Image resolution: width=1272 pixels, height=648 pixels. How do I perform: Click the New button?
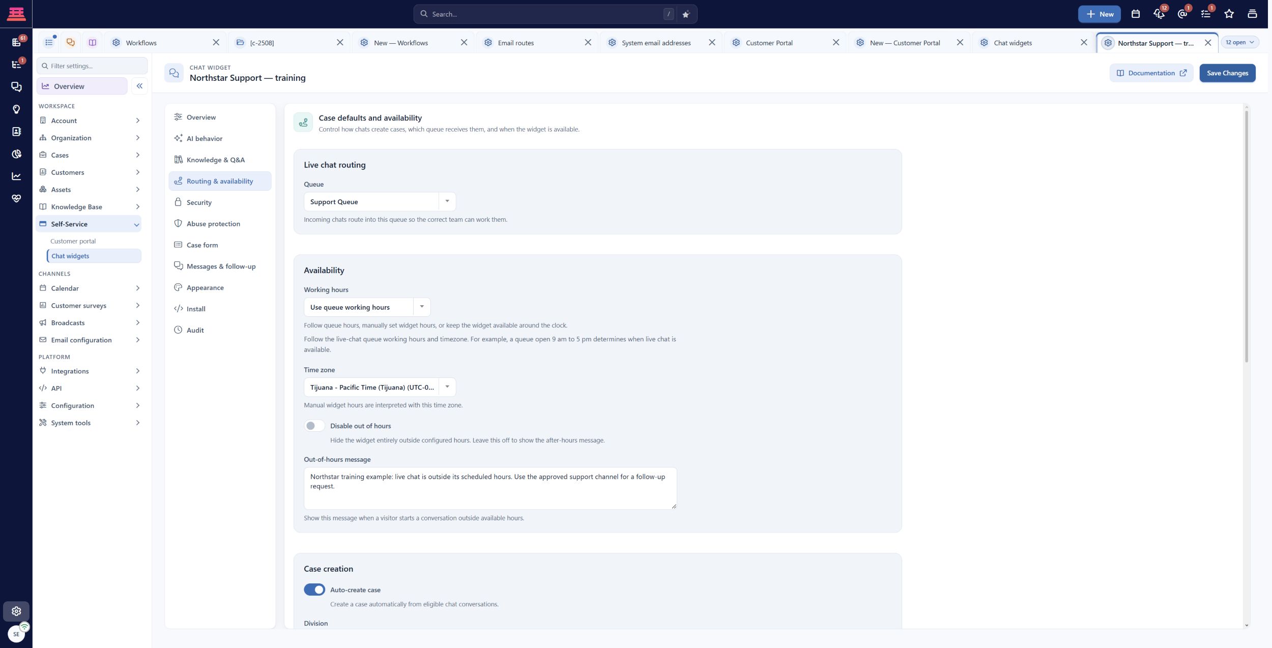click(1100, 14)
